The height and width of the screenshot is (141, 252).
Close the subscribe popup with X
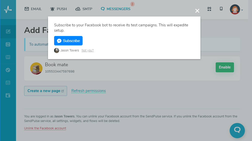[197, 11]
